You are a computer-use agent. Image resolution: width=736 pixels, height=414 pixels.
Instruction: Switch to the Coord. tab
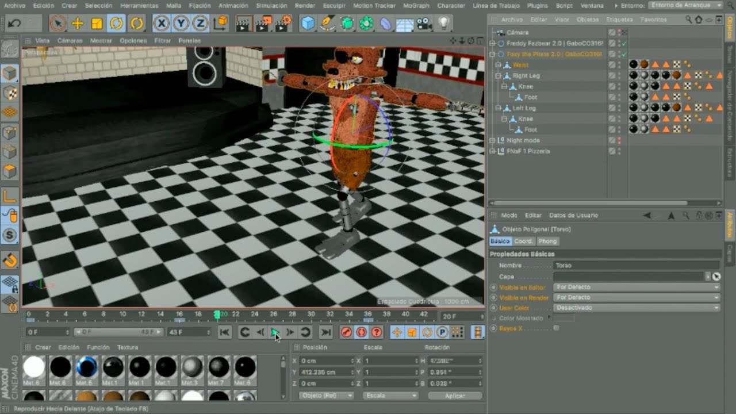click(x=523, y=241)
